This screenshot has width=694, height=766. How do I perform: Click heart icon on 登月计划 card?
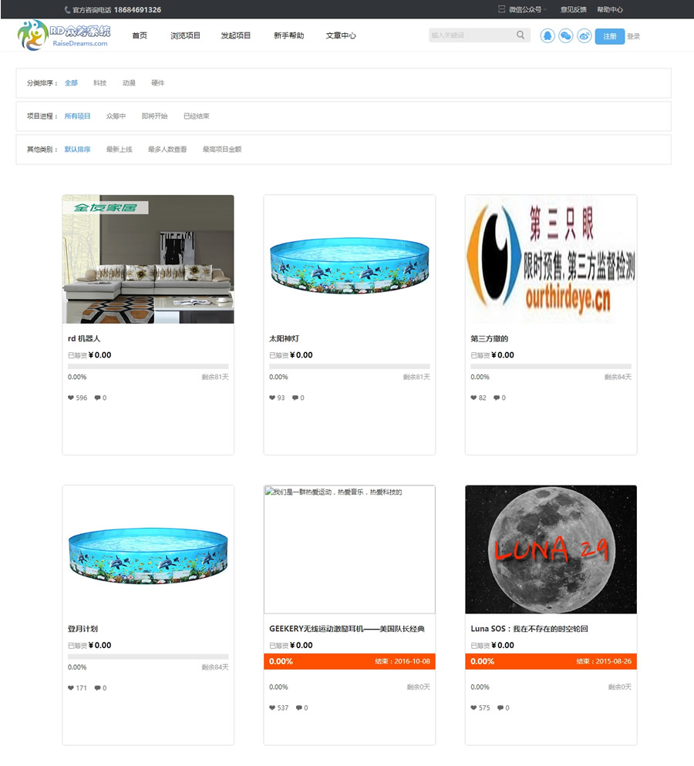point(71,688)
